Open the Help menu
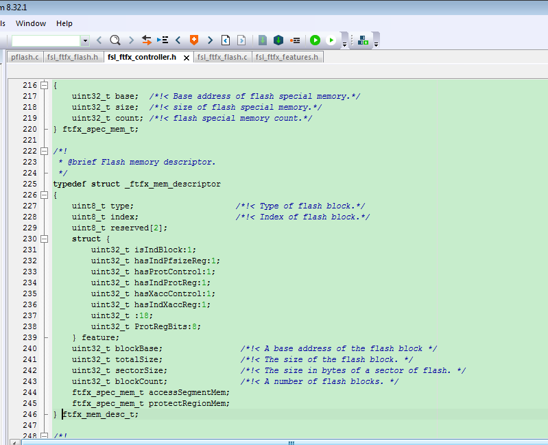The width and height of the screenshot is (548, 445). coord(64,23)
